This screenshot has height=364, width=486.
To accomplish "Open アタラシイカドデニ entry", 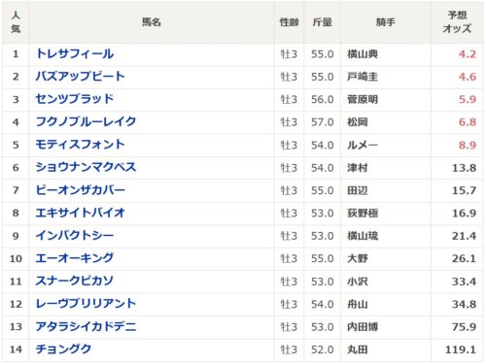I will pos(86,326).
